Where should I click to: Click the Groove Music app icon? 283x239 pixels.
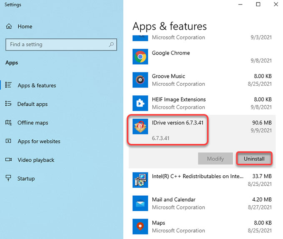[140, 80]
